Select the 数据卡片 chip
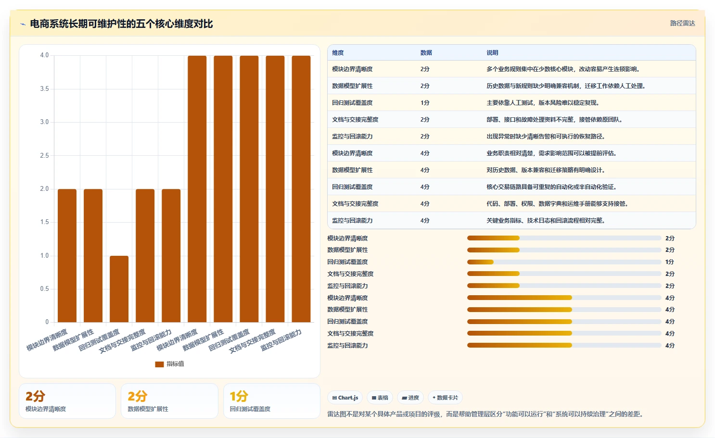 click(445, 398)
